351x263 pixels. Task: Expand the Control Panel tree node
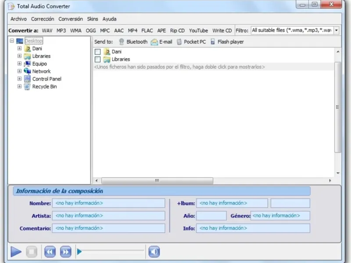[x=19, y=79]
